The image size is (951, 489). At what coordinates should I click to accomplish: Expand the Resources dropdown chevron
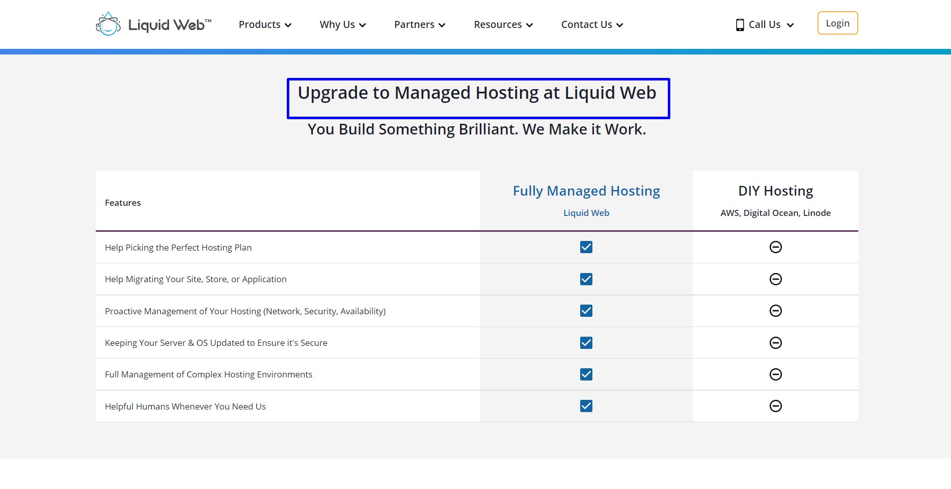coord(529,25)
